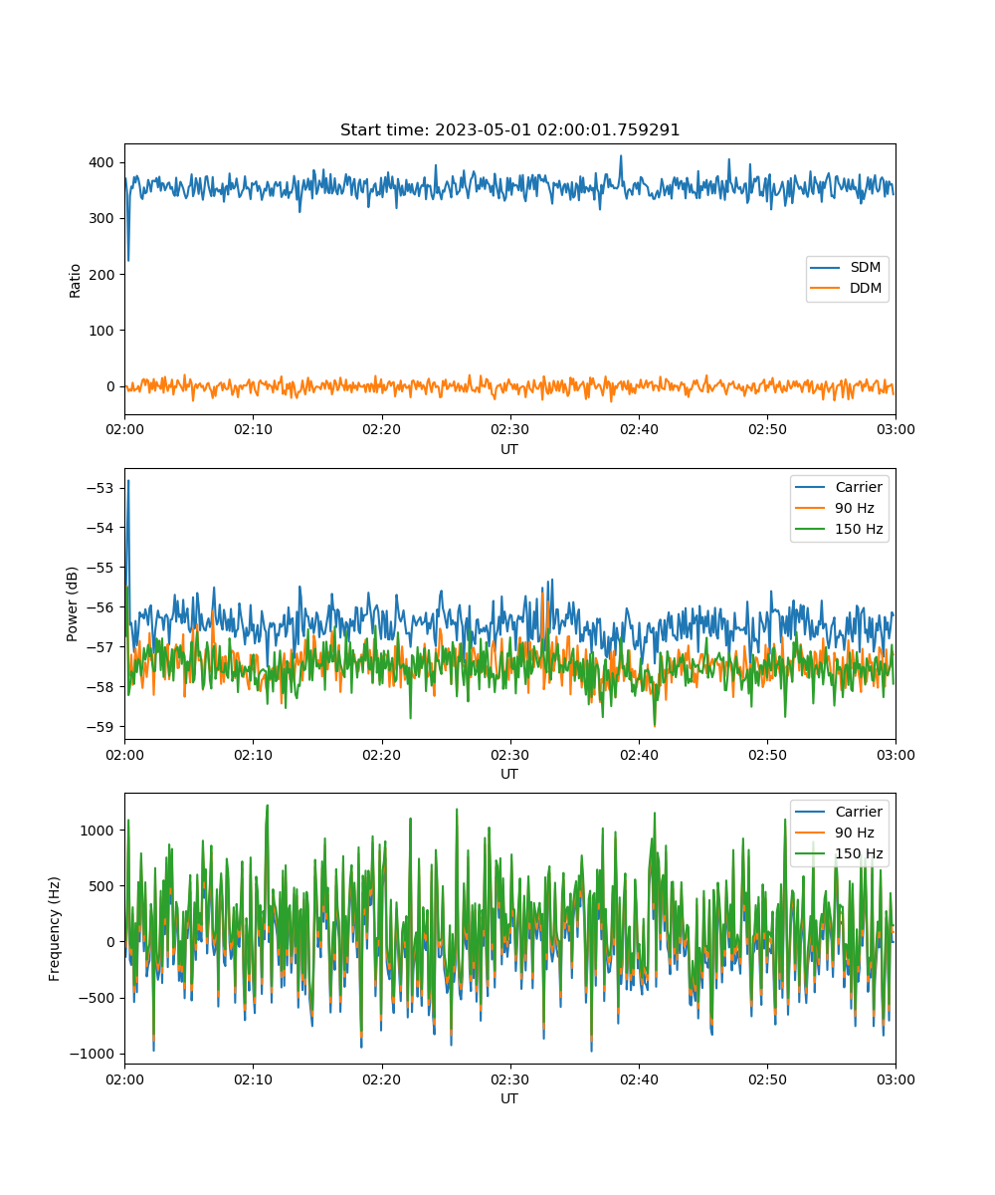The height and width of the screenshot is (1195, 995).
Task: Click the '−54' tick on the Power axis
Action: point(102,528)
